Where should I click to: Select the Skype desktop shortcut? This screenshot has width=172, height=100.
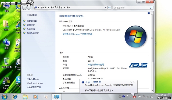click(18, 81)
